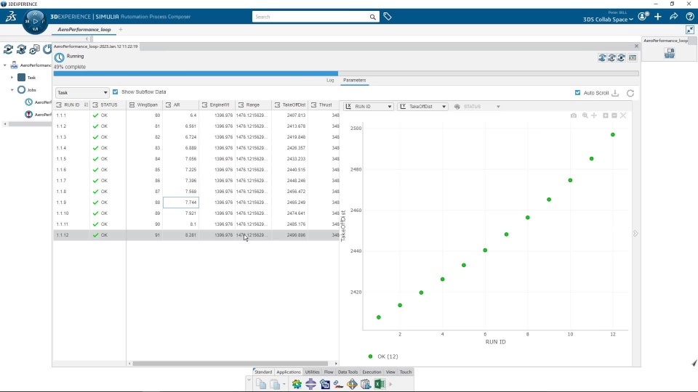This screenshot has width=698, height=392.
Task: Select the AR cell 7.744
Action: pyautogui.click(x=181, y=203)
